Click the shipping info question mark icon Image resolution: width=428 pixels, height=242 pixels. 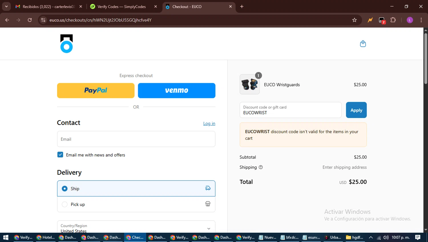pyautogui.click(x=261, y=167)
